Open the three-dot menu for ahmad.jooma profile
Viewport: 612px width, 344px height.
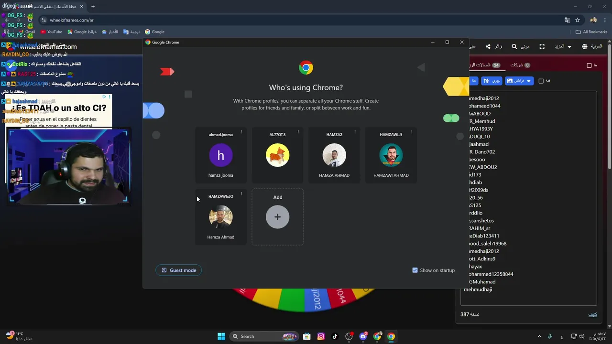point(241,132)
